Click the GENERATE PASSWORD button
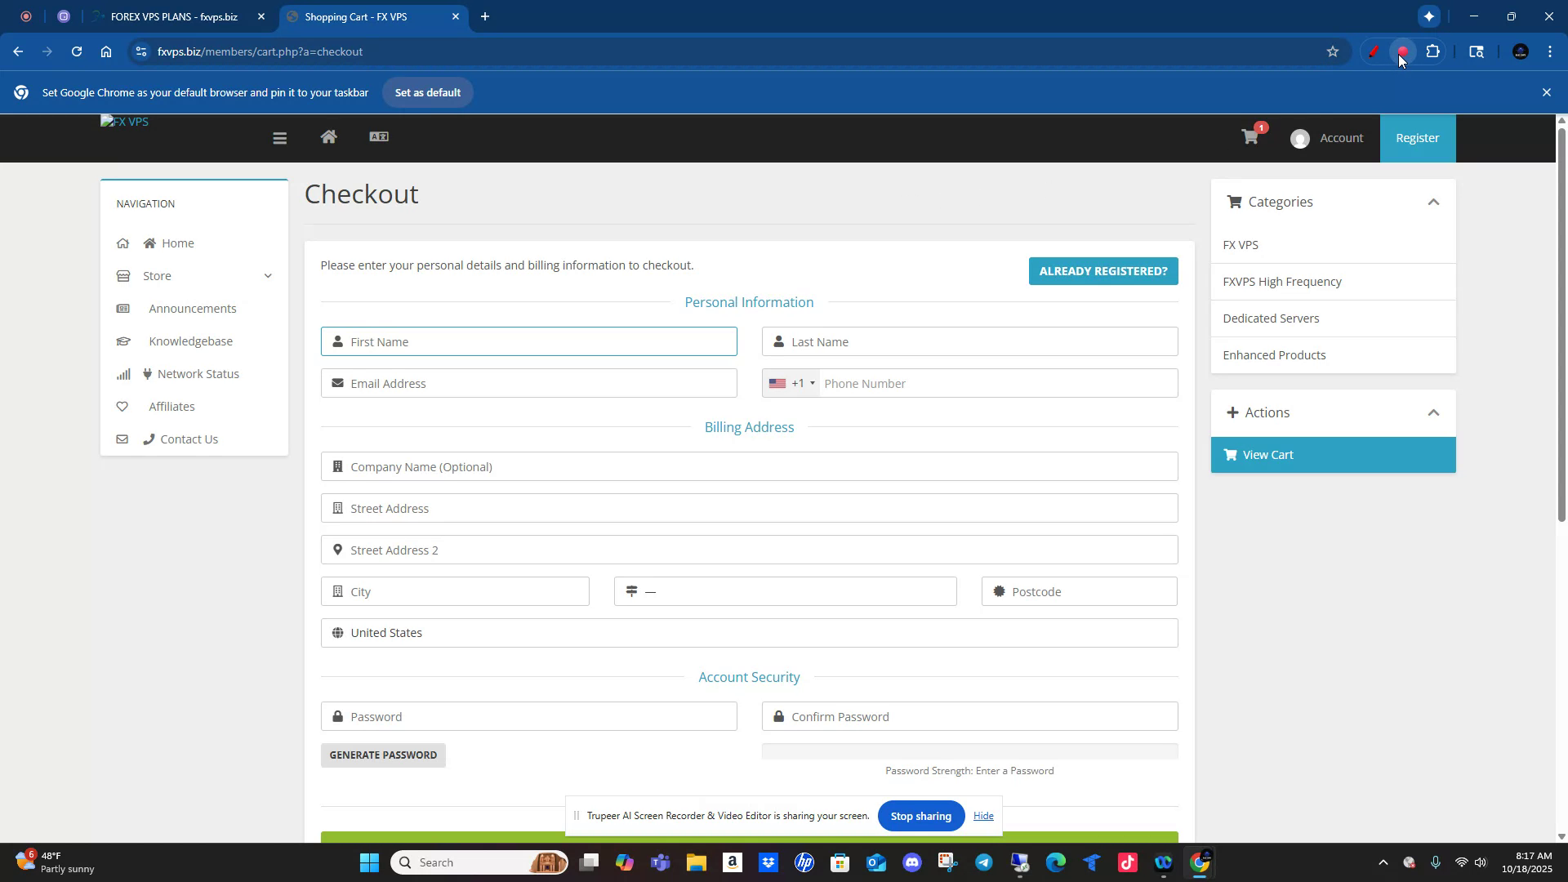The height and width of the screenshot is (882, 1568). [x=382, y=755]
